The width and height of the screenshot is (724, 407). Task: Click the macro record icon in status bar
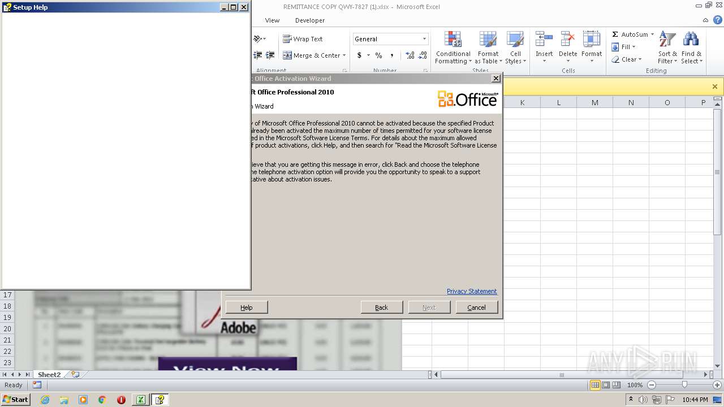coord(37,385)
